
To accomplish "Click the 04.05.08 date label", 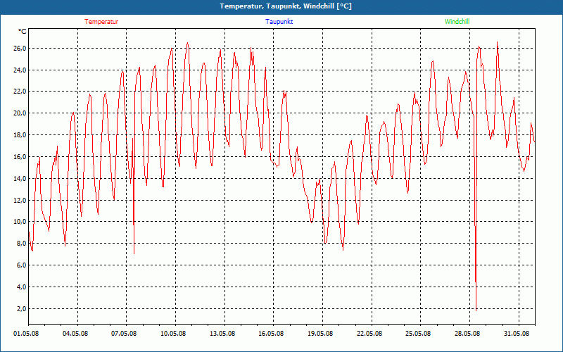I will (75, 333).
